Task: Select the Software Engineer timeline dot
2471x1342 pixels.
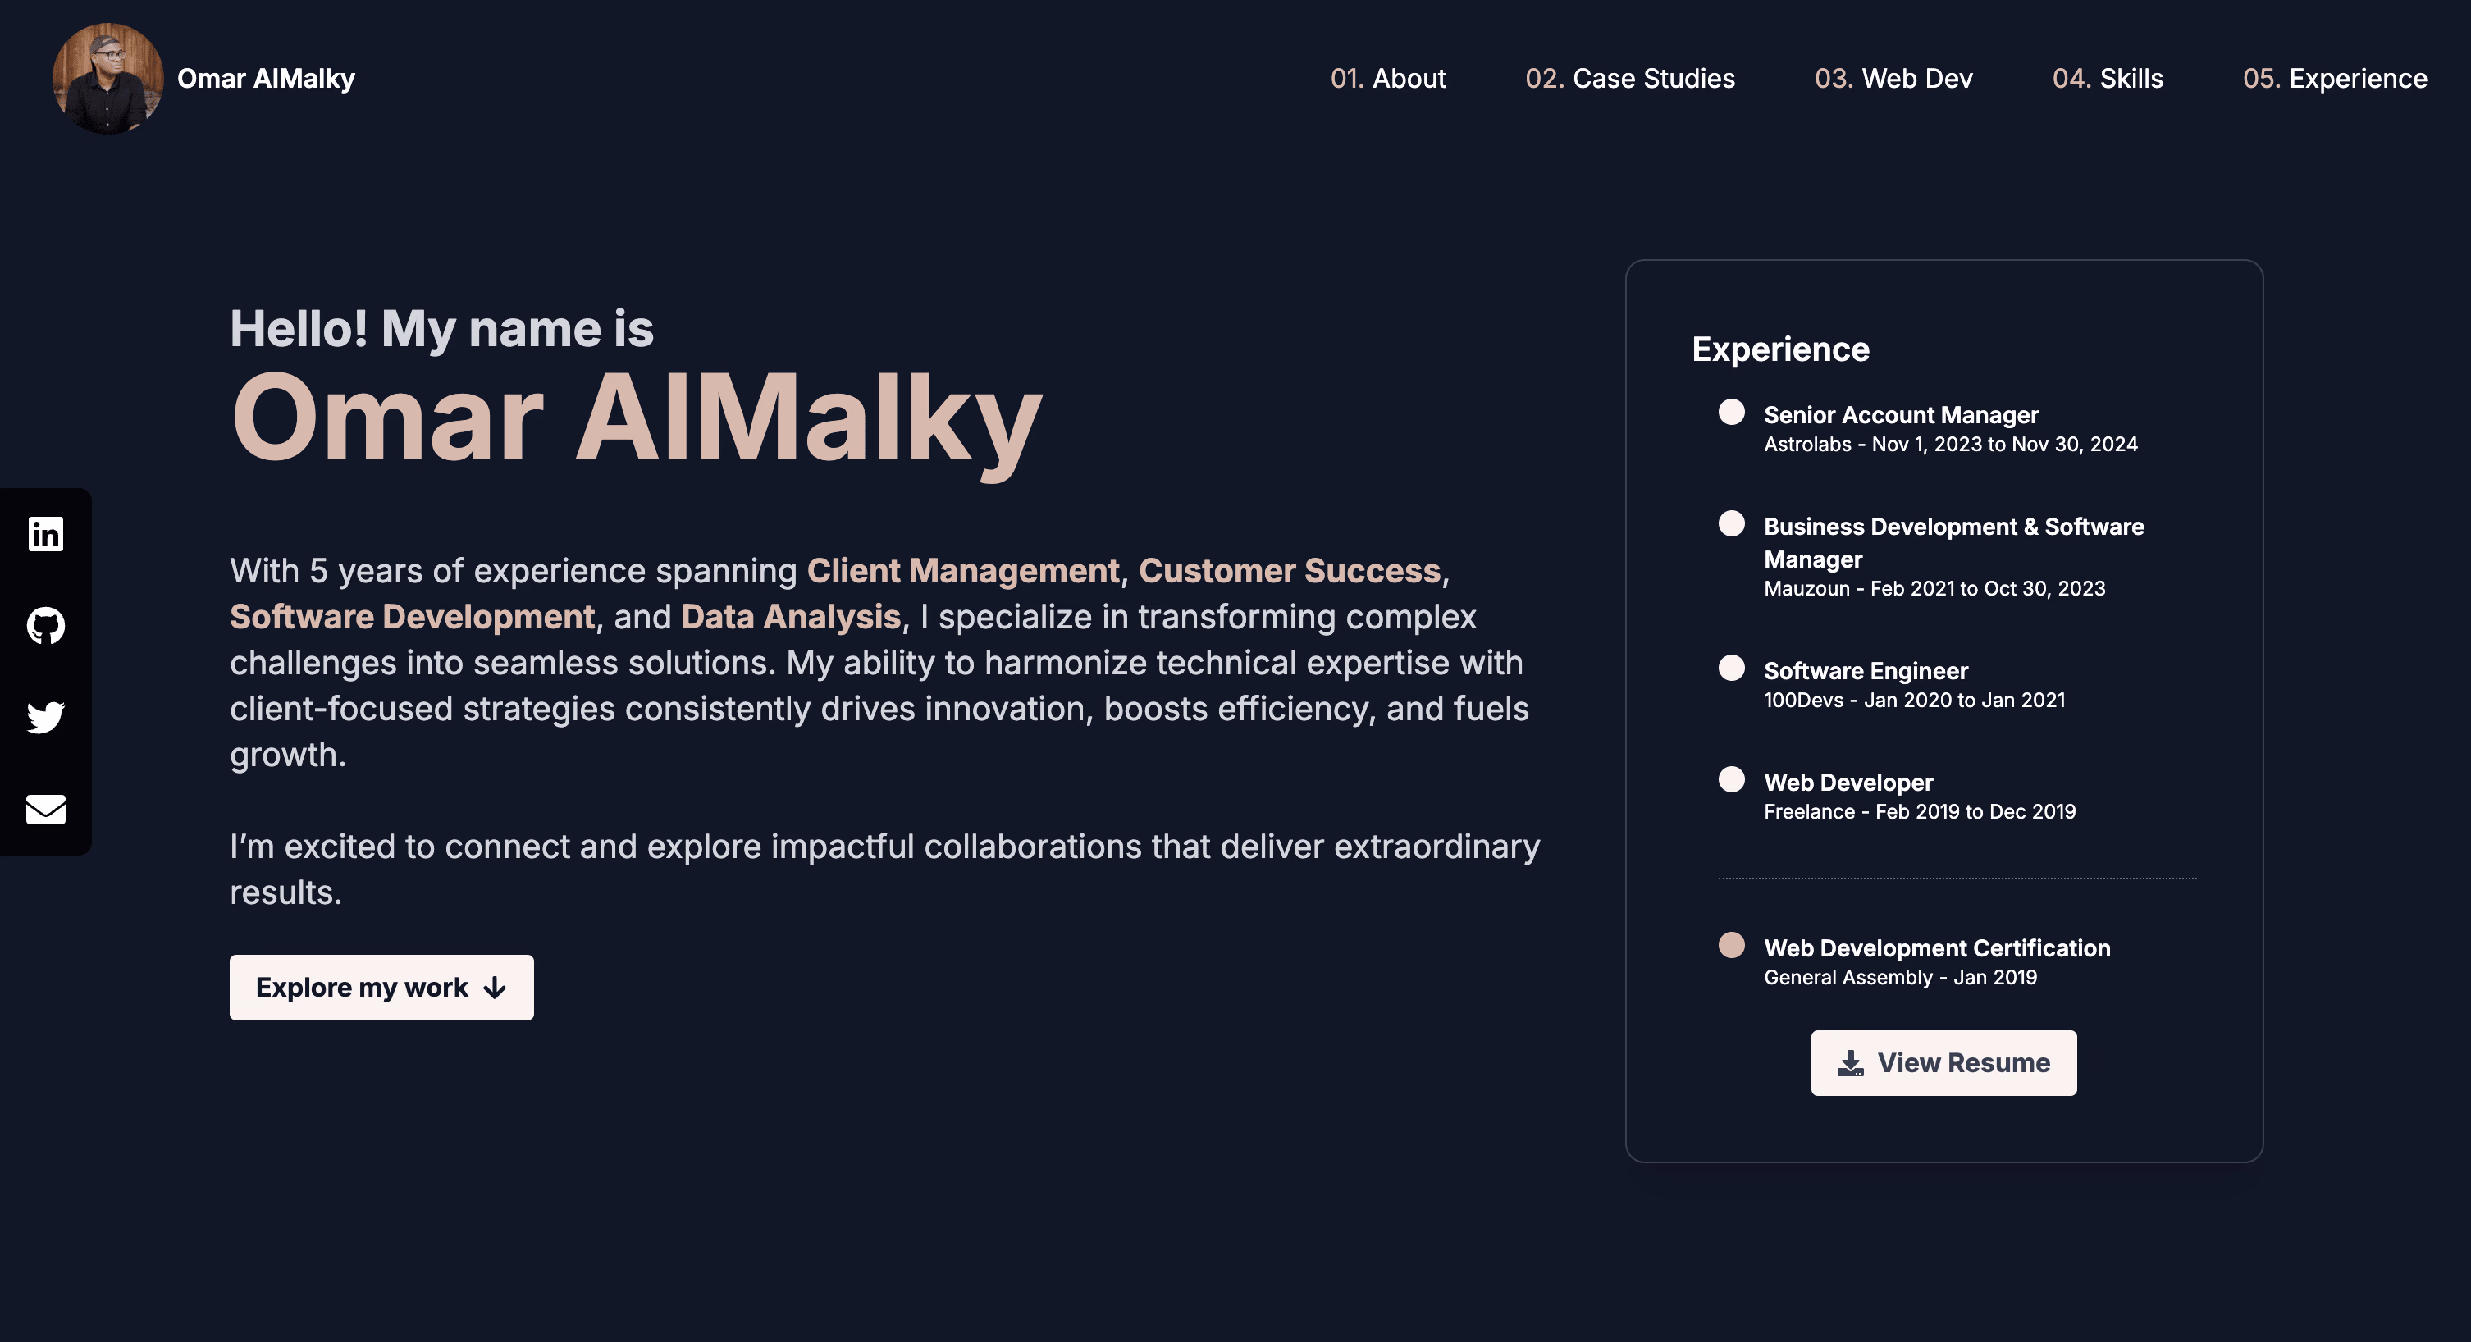Action: point(1732,668)
